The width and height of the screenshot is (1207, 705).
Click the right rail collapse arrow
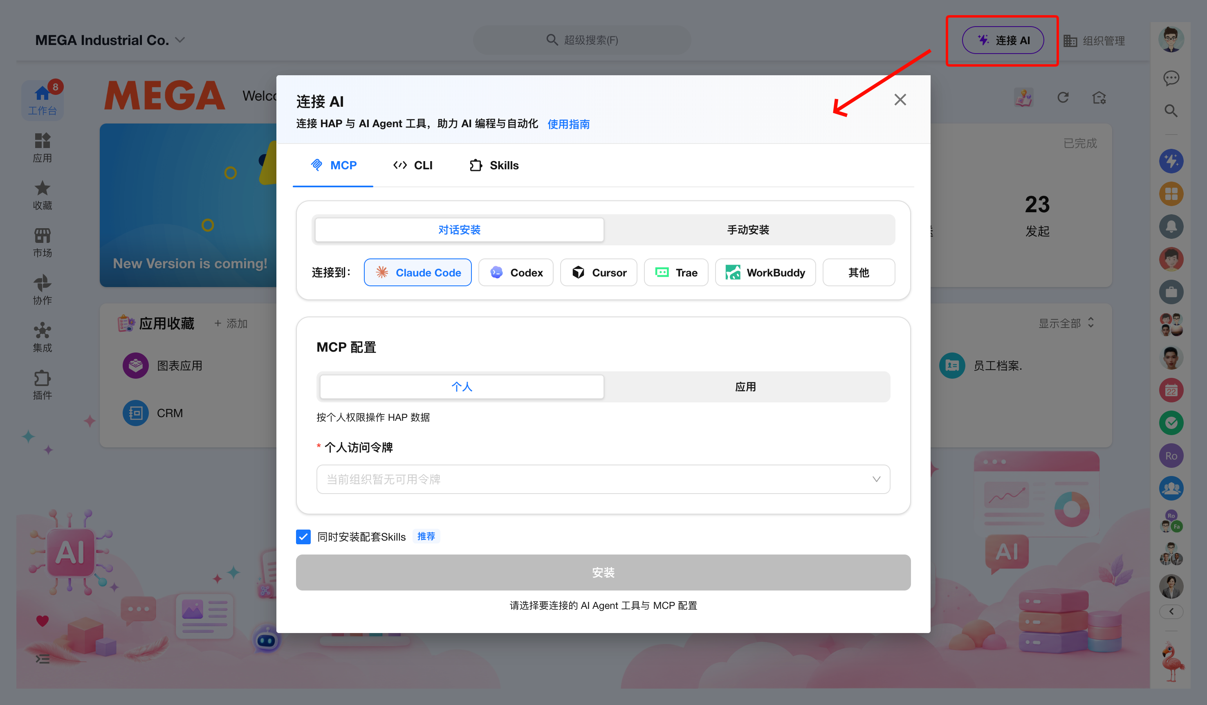point(1171,611)
